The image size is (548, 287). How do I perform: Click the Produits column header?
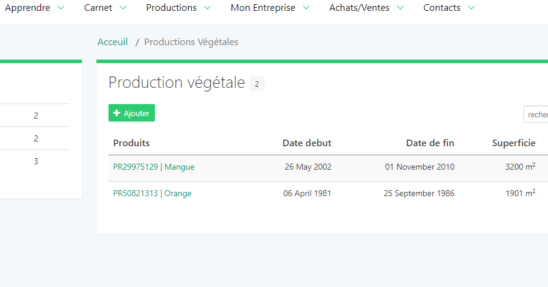coord(131,143)
